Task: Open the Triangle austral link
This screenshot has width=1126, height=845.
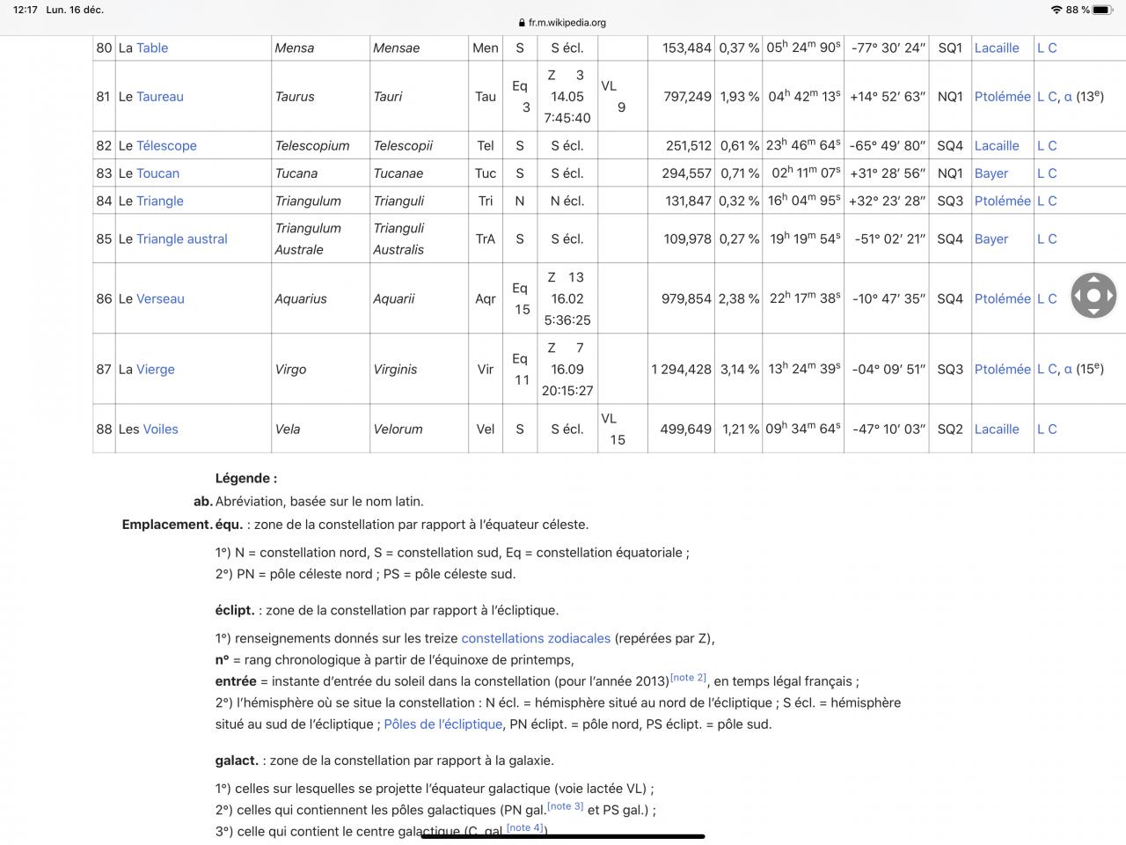Action: (182, 239)
